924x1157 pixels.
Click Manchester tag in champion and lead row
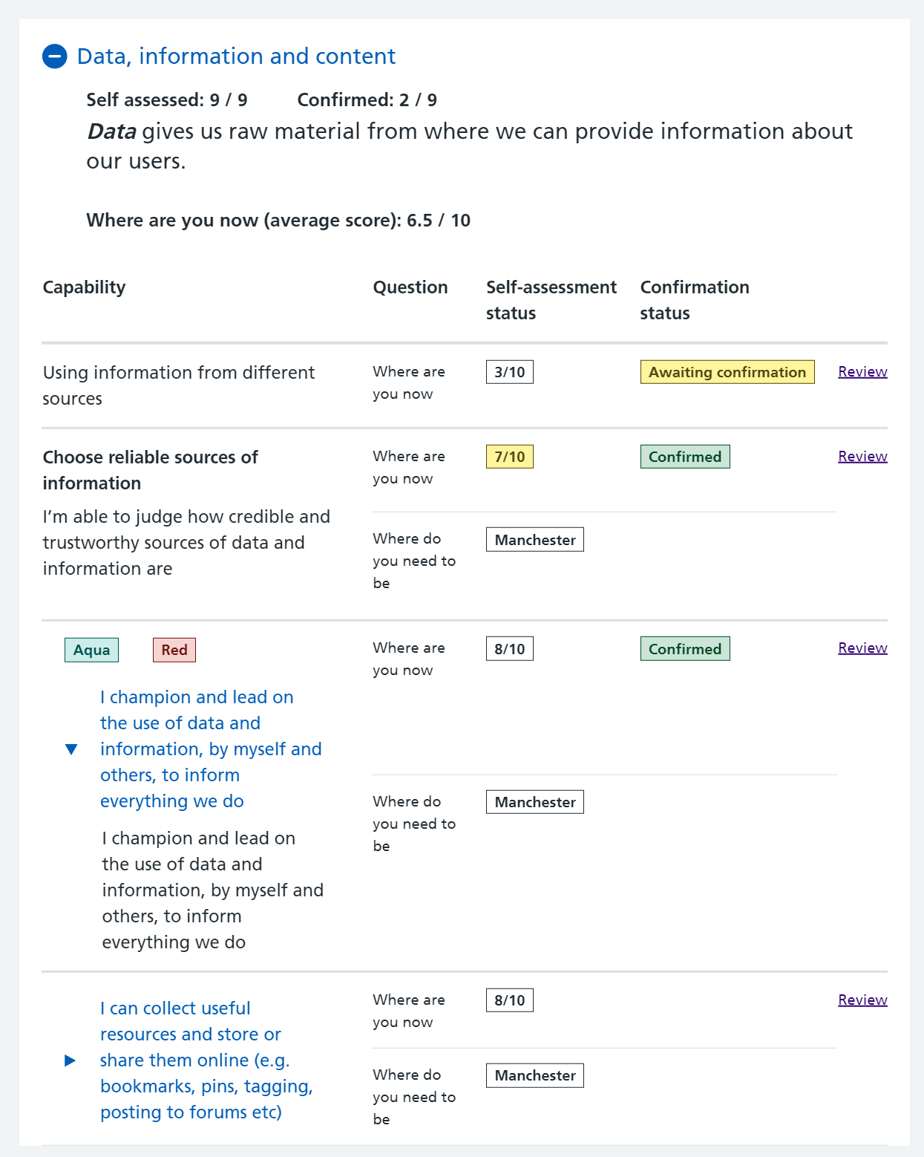pyautogui.click(x=535, y=803)
